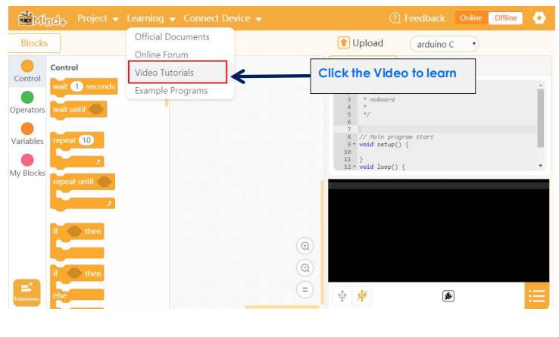Open the Connect Device dropdown
Image resolution: width=559 pixels, height=337 pixels.
[223, 18]
